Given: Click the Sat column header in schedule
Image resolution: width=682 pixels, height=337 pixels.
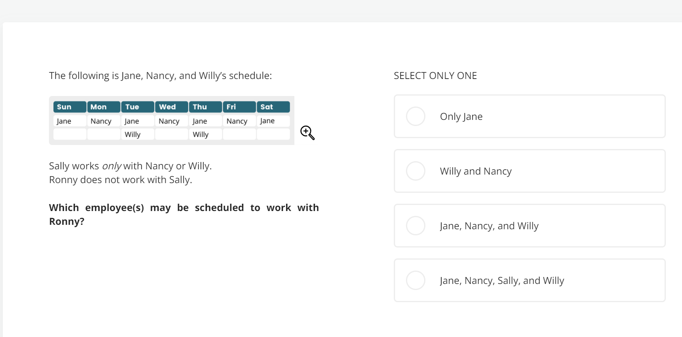Looking at the screenshot, I should pos(274,107).
